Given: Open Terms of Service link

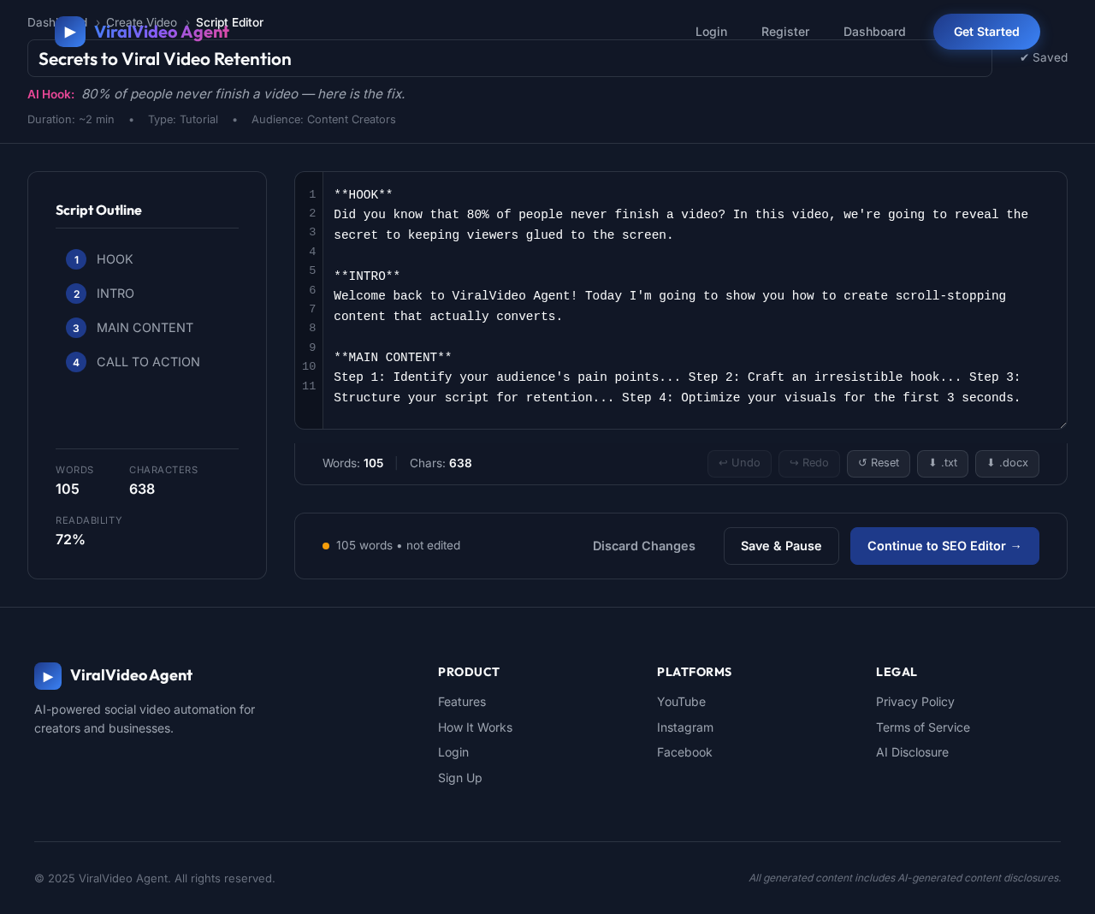Looking at the screenshot, I should tap(923, 727).
